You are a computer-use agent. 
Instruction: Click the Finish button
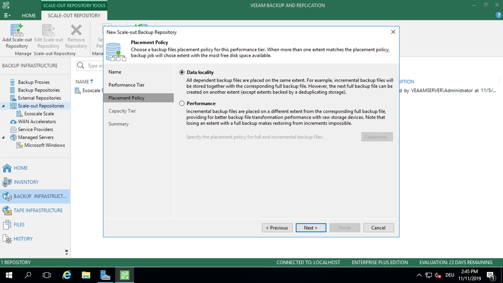(x=345, y=228)
